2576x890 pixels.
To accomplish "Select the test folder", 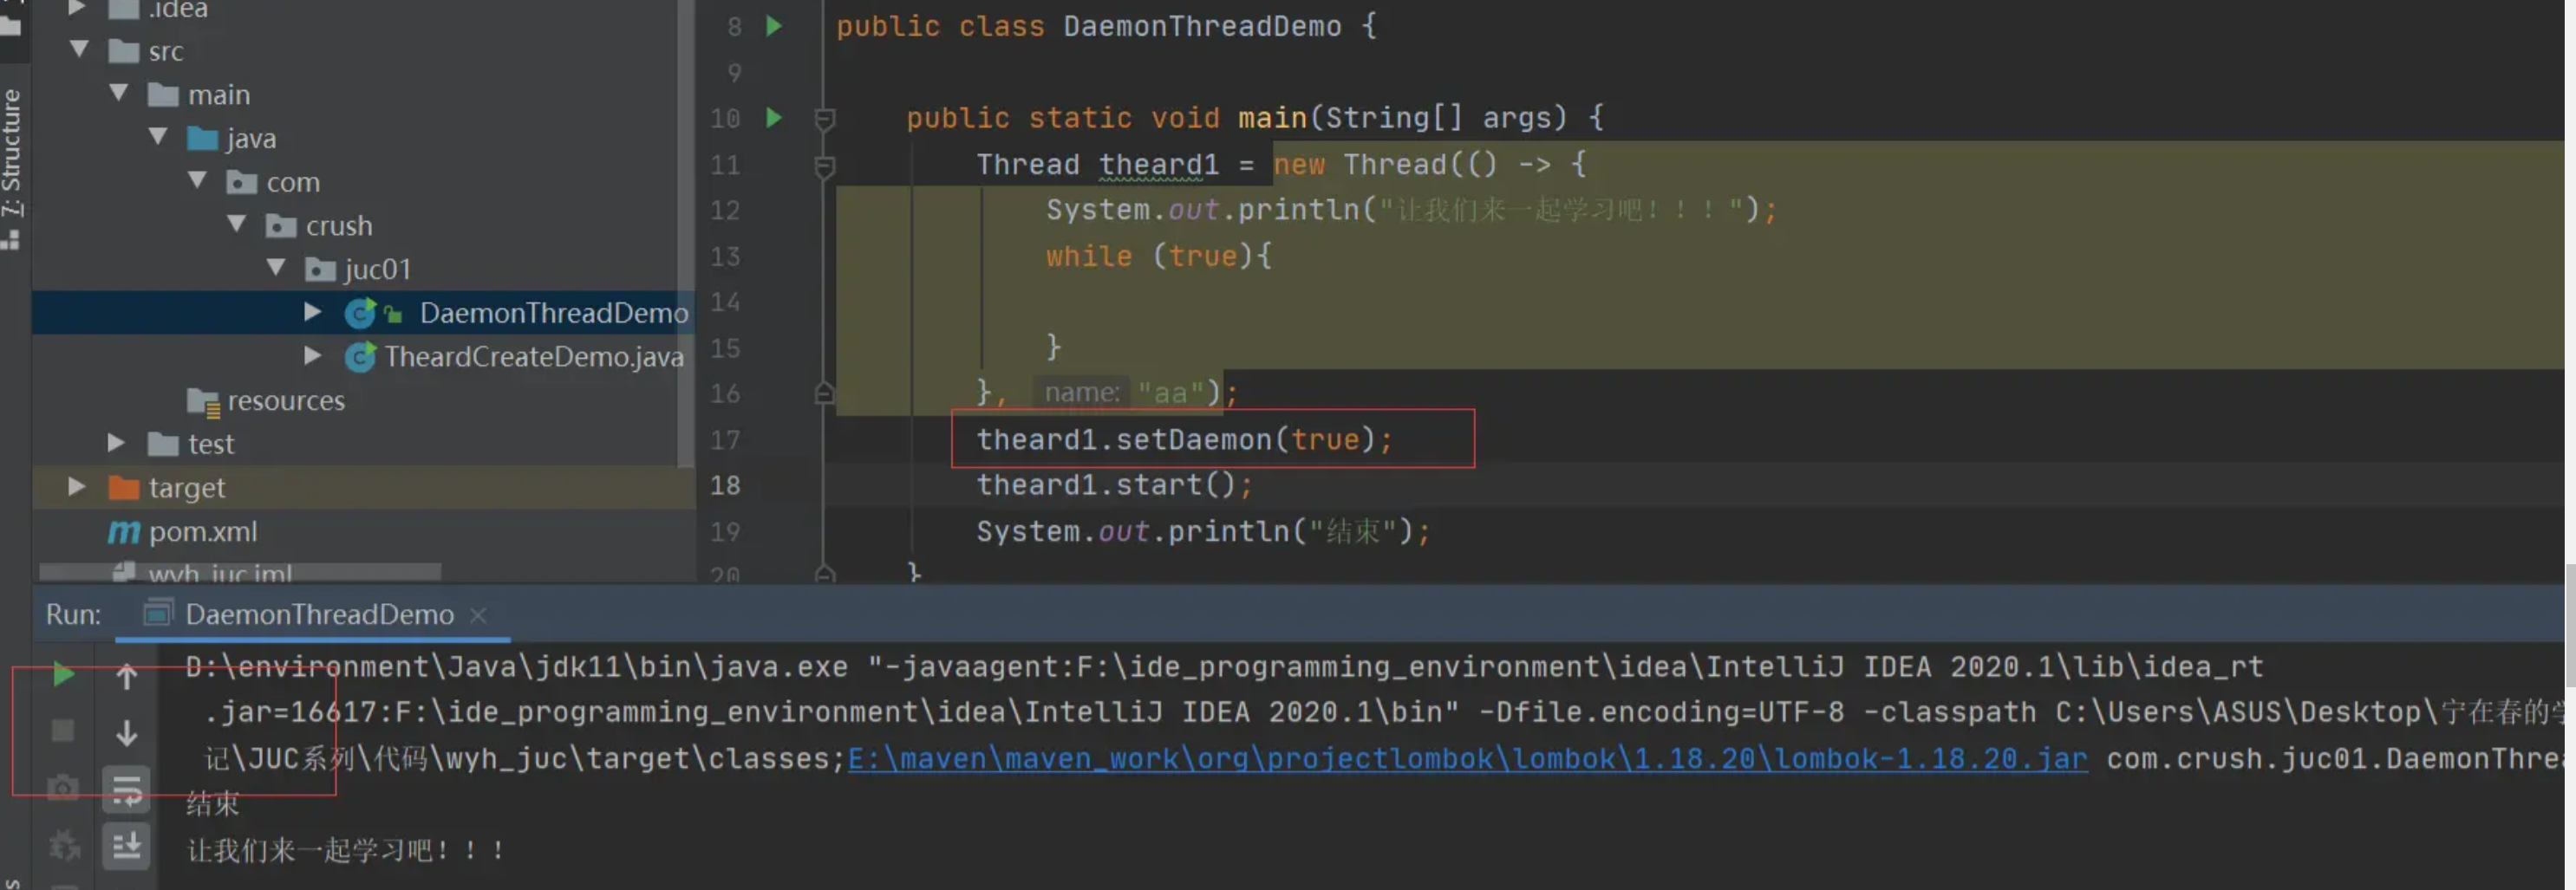I will (211, 444).
